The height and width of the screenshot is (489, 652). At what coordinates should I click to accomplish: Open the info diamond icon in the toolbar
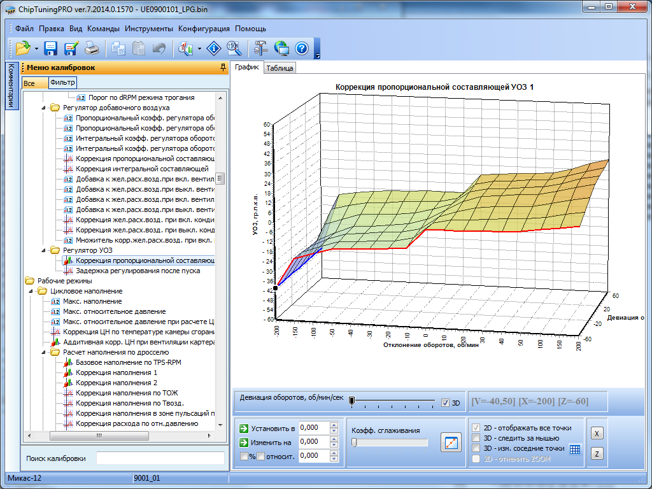point(215,48)
